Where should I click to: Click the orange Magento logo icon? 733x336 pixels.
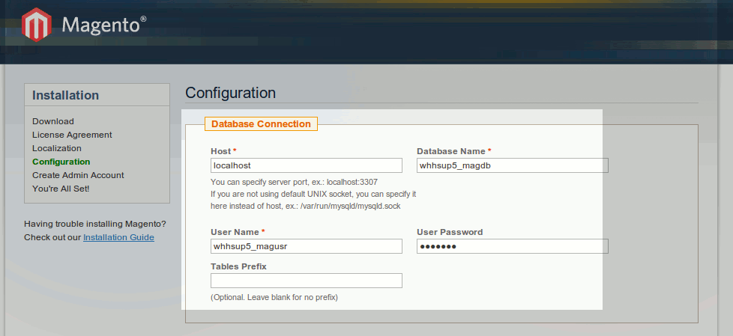click(37, 25)
